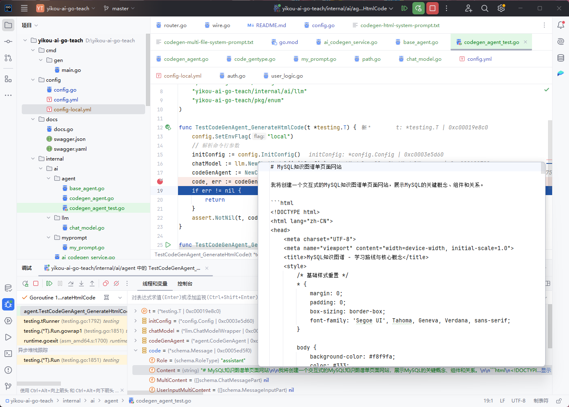The width and height of the screenshot is (569, 407).
Task: Collapse the cmd folder
Action: (33, 50)
